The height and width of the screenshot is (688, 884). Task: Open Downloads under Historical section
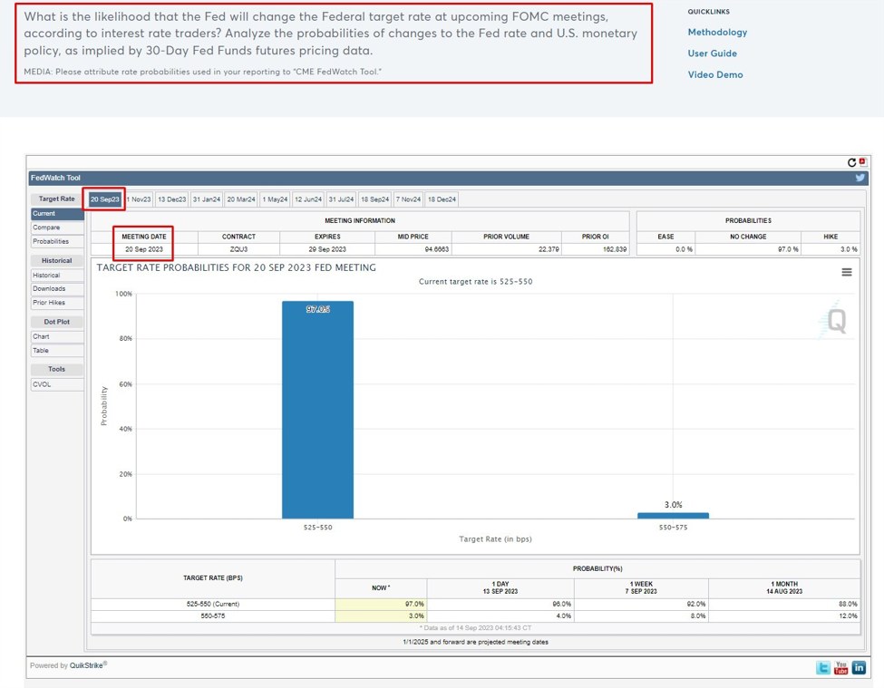pyautogui.click(x=56, y=288)
